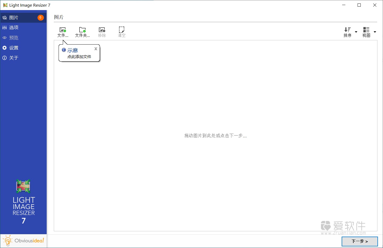Click the 移除 image icon
The image size is (383, 248).
[102, 30]
